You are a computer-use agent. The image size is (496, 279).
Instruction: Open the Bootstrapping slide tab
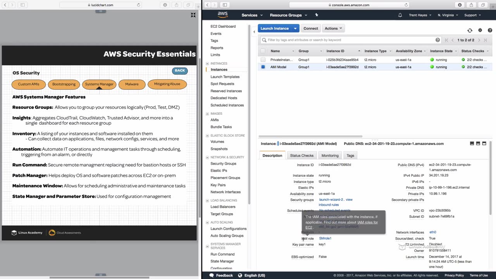click(64, 84)
